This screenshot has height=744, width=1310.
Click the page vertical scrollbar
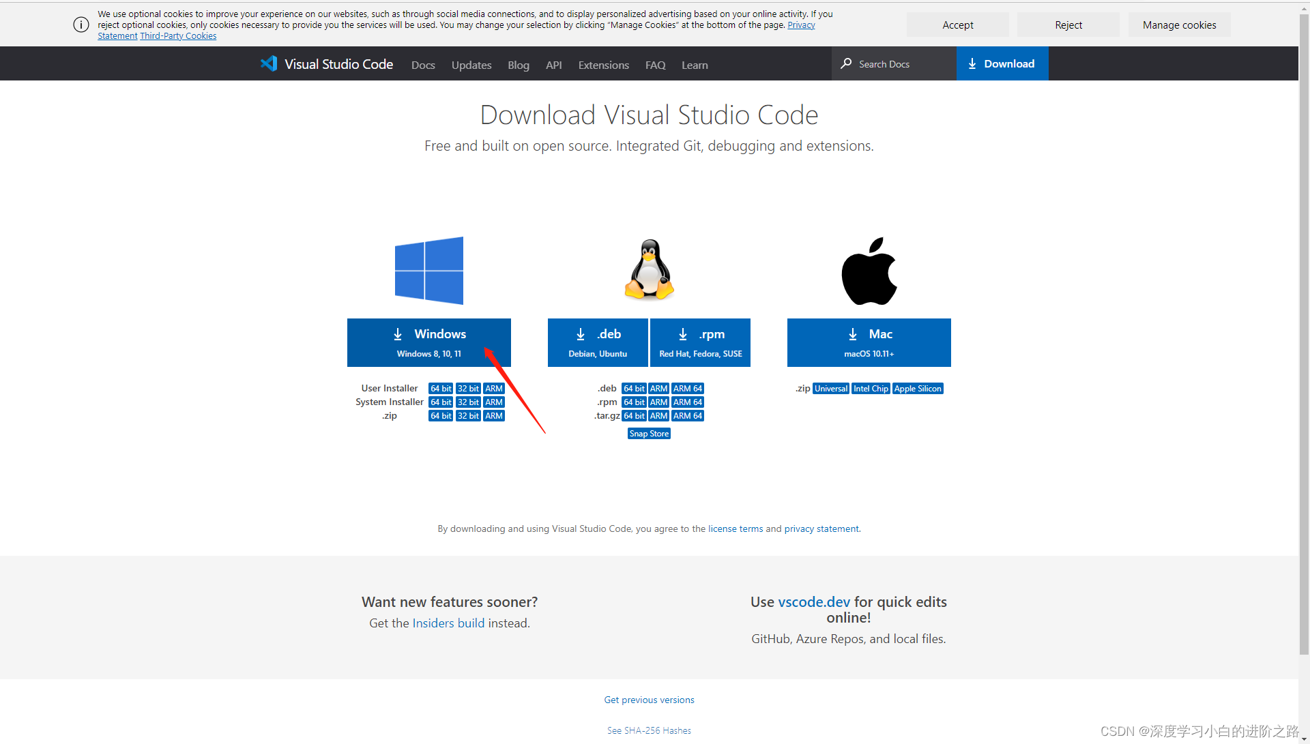click(1304, 334)
